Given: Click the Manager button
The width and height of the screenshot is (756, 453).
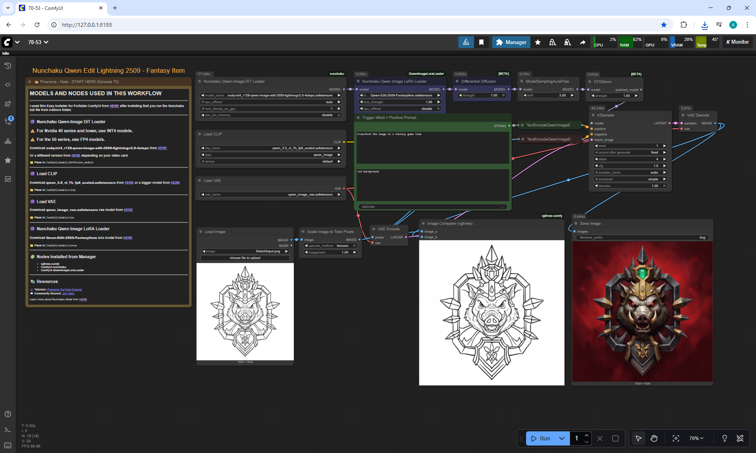Looking at the screenshot, I should (511, 42).
